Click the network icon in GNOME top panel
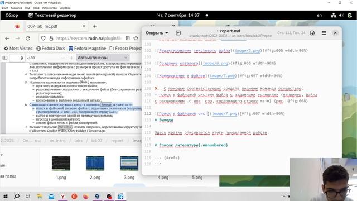Image resolution: width=357 pixels, height=201 pixels. point(334,15)
